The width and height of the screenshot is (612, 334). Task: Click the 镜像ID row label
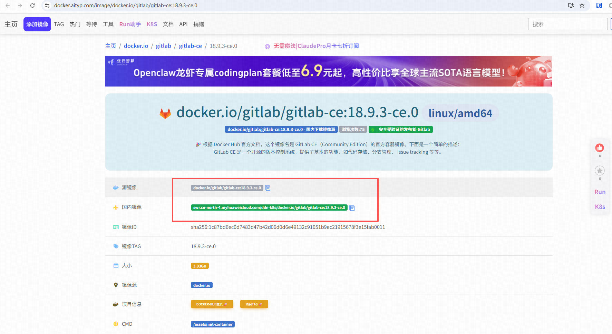(x=129, y=227)
